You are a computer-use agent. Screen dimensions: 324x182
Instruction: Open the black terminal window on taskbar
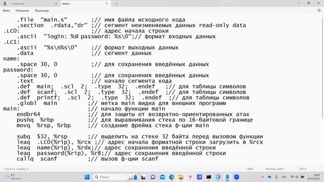pyautogui.click(x=209, y=177)
